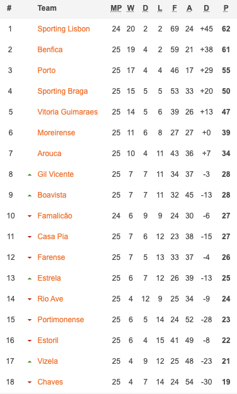The height and width of the screenshot is (394, 237).
Task: Click the F goals-for column header
Action: 175,8
